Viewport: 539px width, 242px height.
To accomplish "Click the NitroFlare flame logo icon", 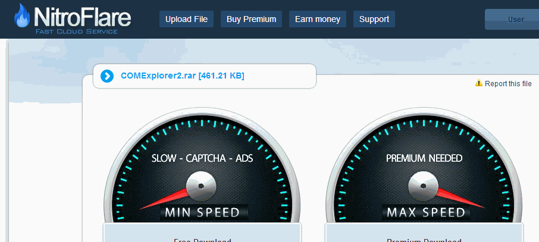I will coord(22,15).
